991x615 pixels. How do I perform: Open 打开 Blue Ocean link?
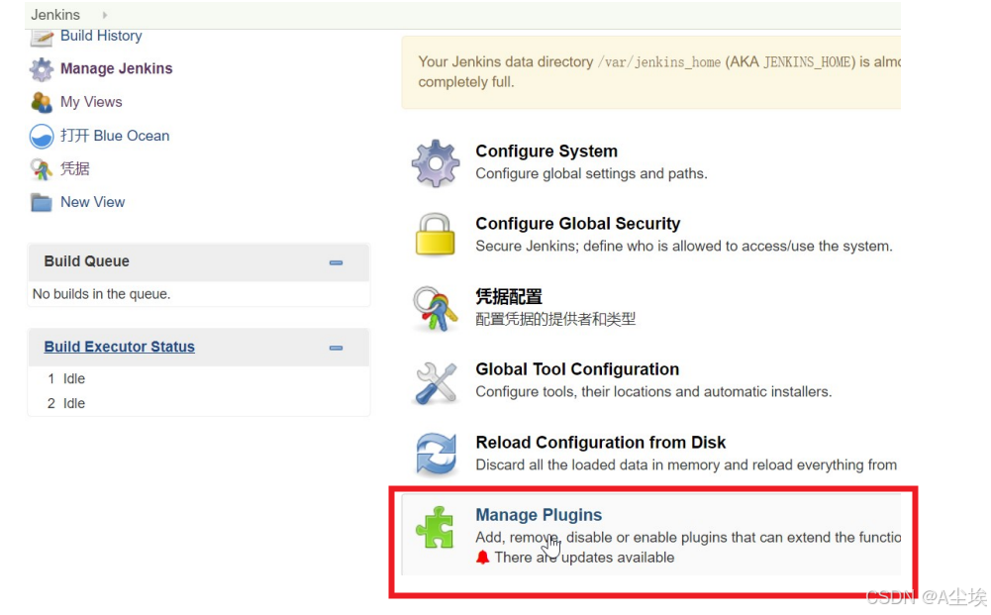(x=115, y=136)
